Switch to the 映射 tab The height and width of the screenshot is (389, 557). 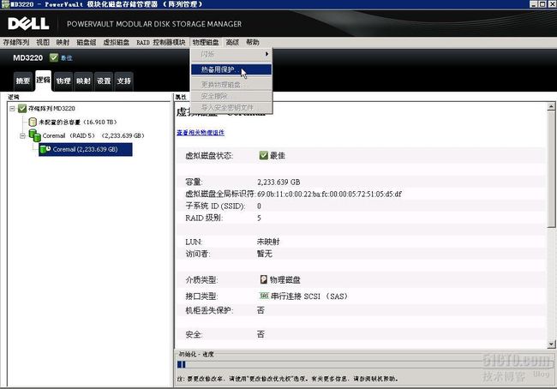coord(83,81)
